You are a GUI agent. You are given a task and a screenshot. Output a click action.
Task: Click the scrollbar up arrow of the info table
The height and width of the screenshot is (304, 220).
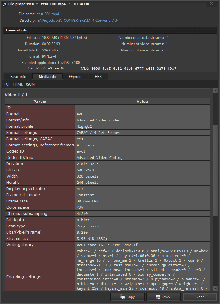point(215,90)
